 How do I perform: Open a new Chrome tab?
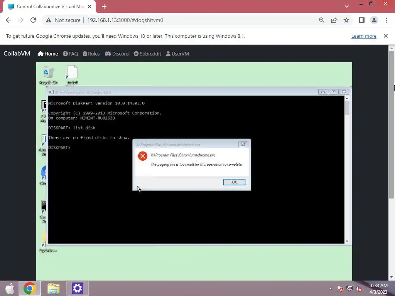tap(104, 7)
